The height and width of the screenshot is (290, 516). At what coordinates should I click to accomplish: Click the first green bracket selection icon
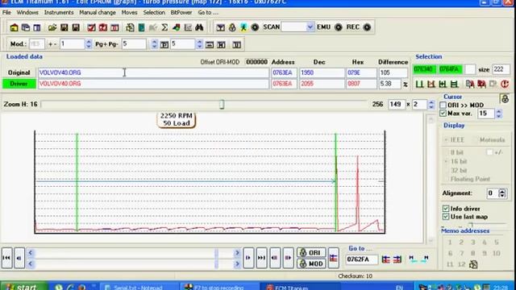coord(419,84)
